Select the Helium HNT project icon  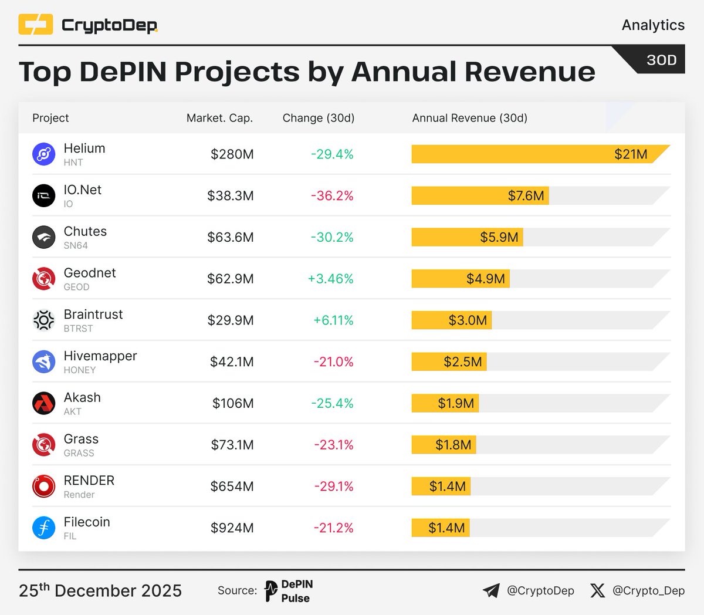tap(44, 154)
